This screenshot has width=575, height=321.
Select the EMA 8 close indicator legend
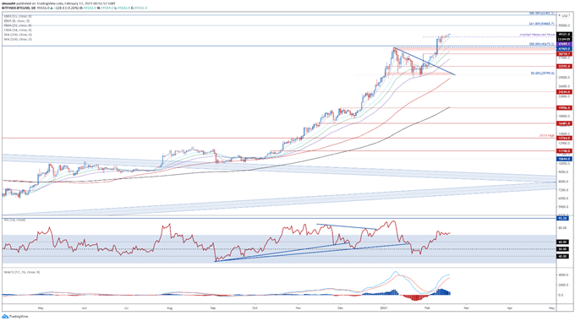tap(17, 21)
